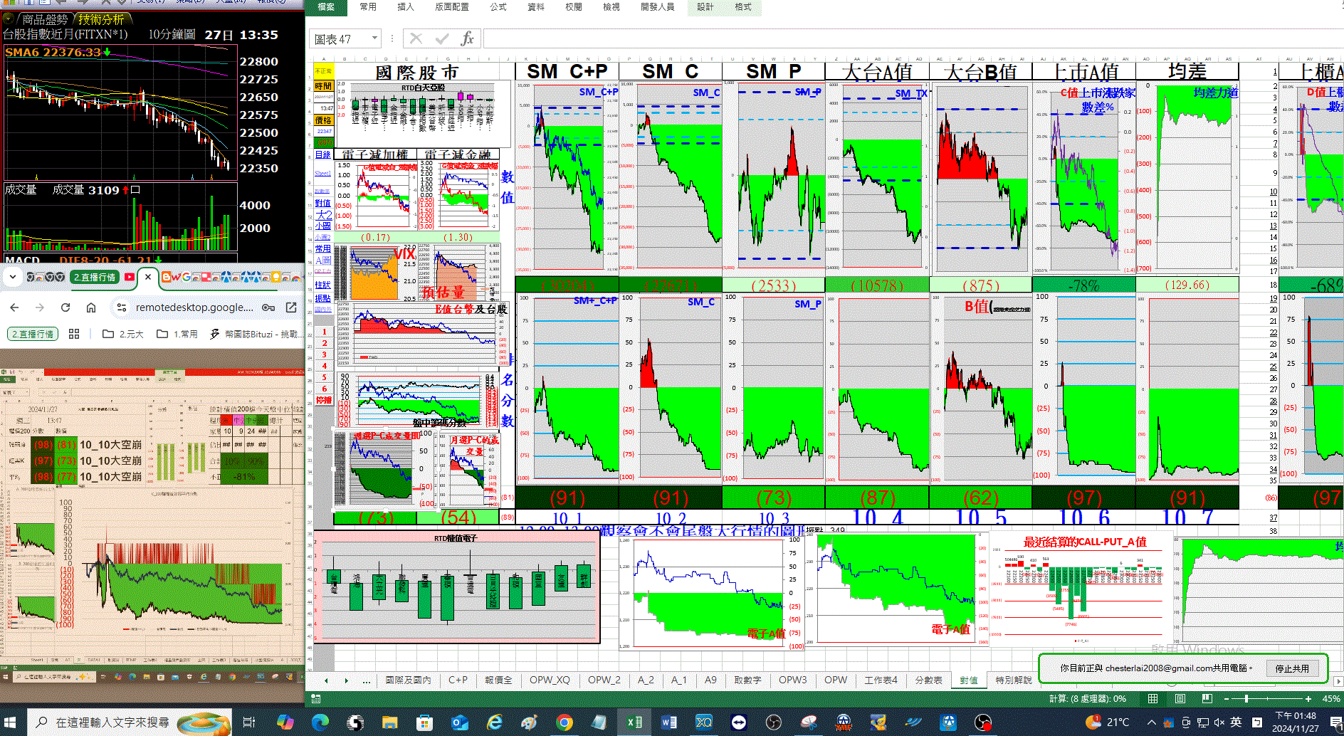Click the Chrome apps grid bookmark icon
This screenshot has height=736, width=1344.
(x=74, y=334)
